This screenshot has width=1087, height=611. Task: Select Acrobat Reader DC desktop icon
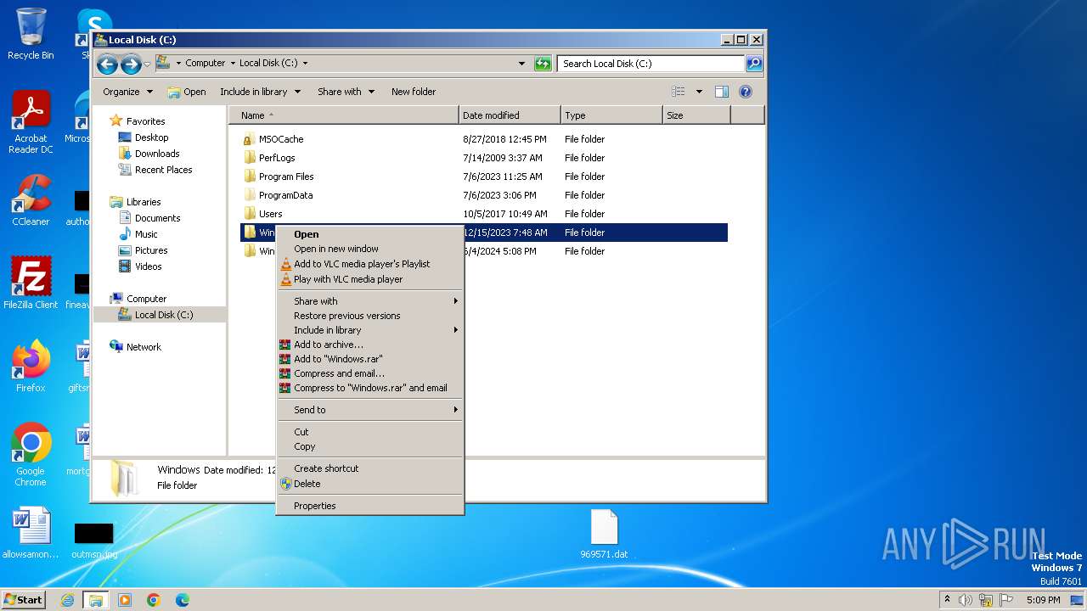coord(31,123)
